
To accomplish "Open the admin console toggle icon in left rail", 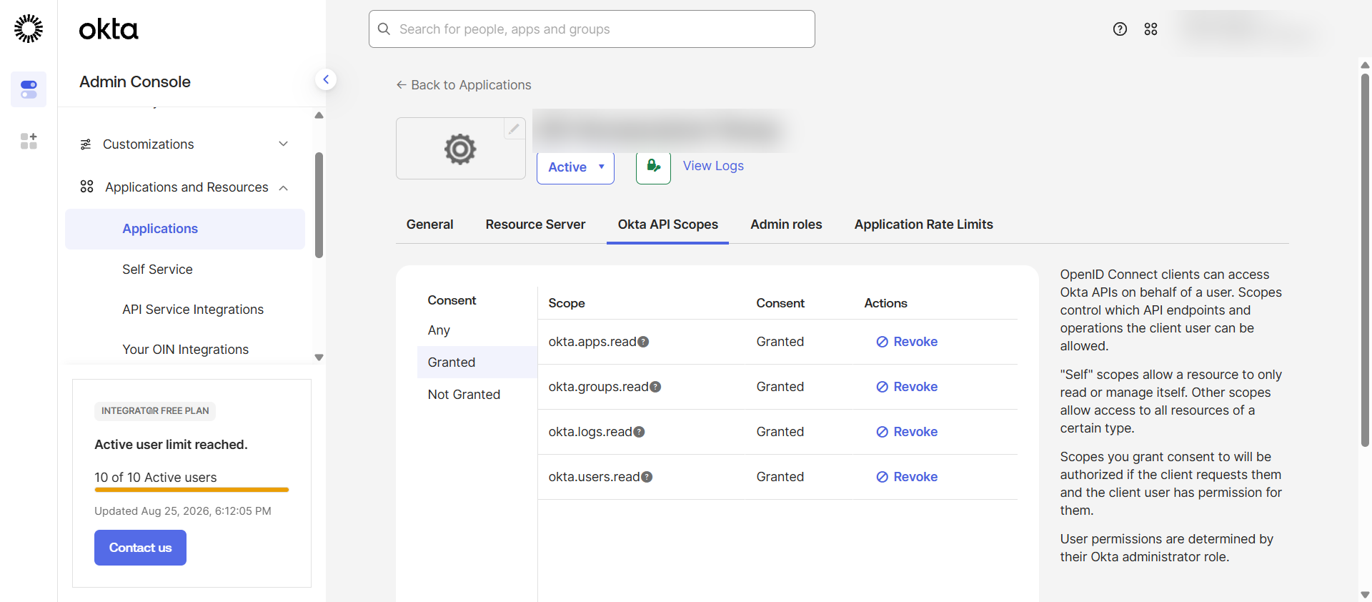I will coord(29,89).
